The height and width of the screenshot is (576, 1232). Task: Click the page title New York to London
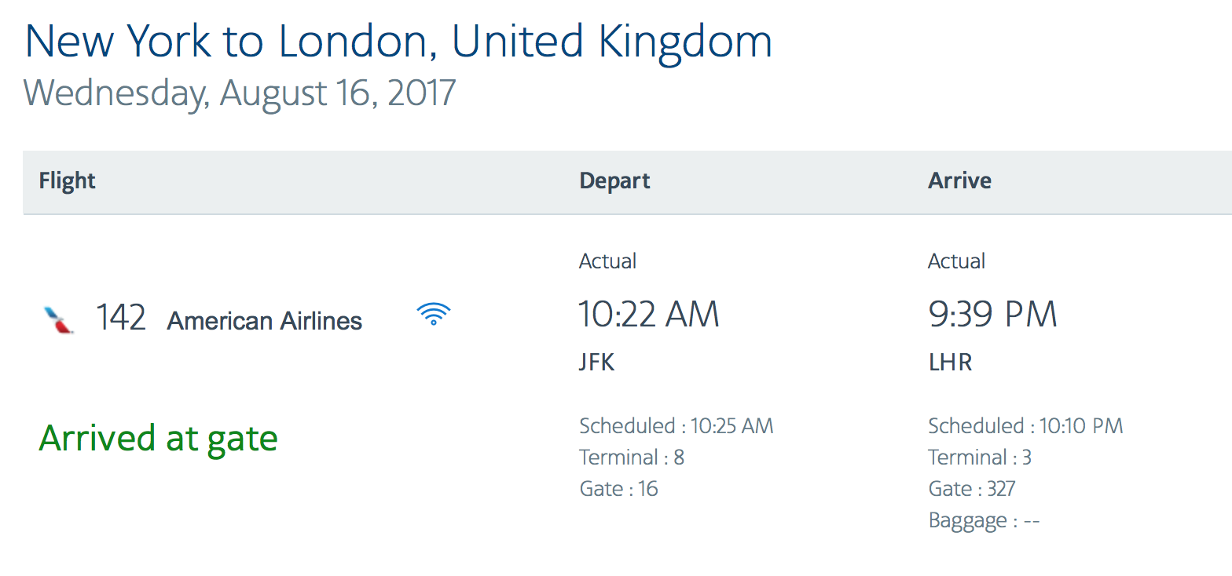[x=398, y=42]
